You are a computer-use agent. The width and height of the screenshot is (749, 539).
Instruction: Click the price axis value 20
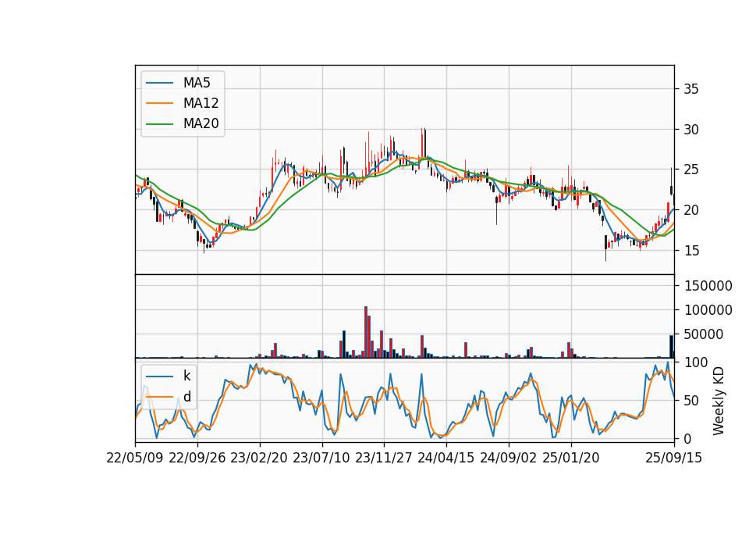click(x=691, y=210)
